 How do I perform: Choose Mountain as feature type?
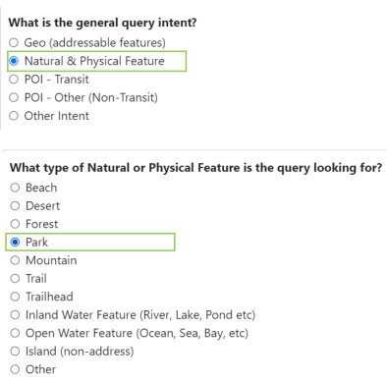[x=15, y=260]
